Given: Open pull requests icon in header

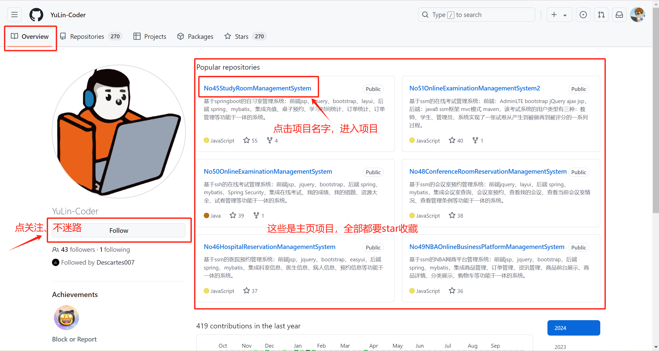Looking at the screenshot, I should [601, 15].
